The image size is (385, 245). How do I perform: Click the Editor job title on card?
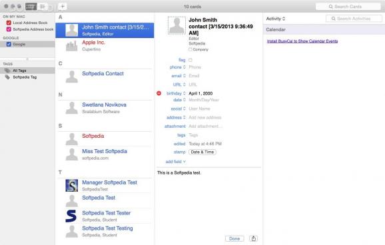194,39
